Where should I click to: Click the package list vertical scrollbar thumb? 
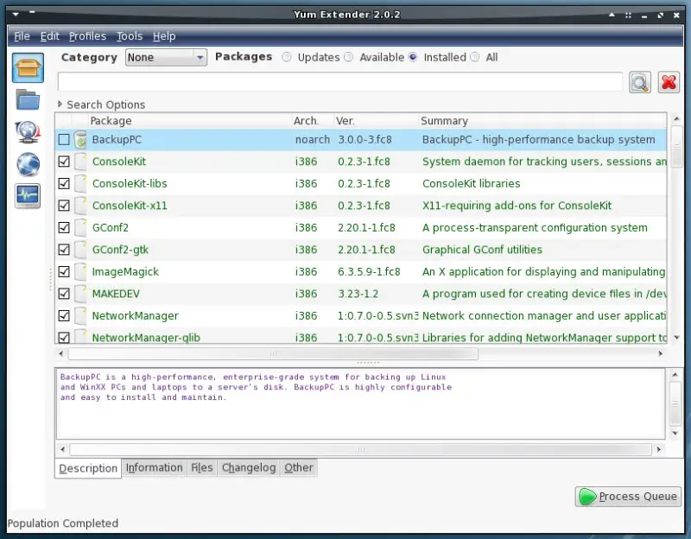(x=676, y=147)
